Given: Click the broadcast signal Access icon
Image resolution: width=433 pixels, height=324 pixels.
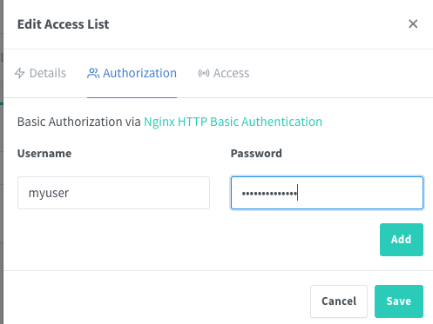Looking at the screenshot, I should pos(204,73).
